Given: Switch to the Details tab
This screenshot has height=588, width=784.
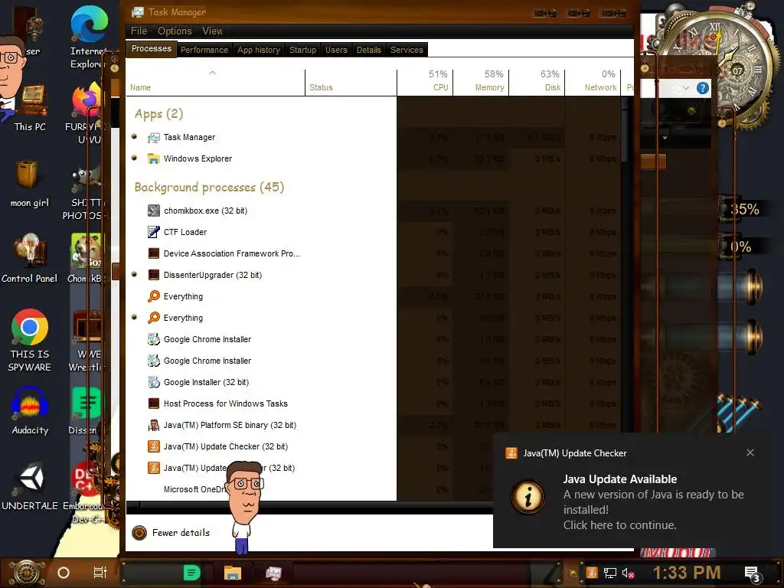Looking at the screenshot, I should (x=368, y=50).
